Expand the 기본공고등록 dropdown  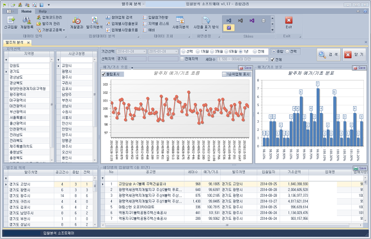click(51, 30)
